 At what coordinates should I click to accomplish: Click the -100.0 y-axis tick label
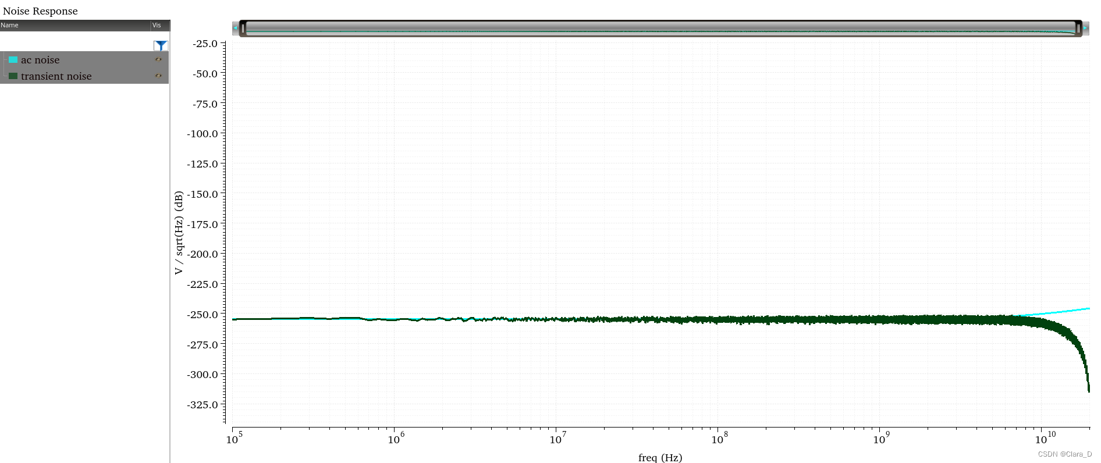(203, 134)
